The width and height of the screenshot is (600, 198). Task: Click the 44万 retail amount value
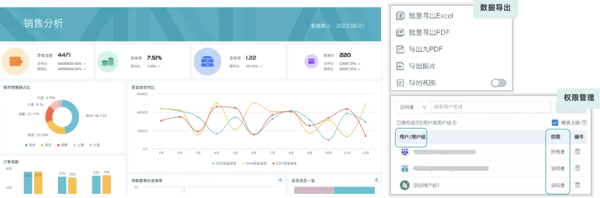click(x=64, y=55)
